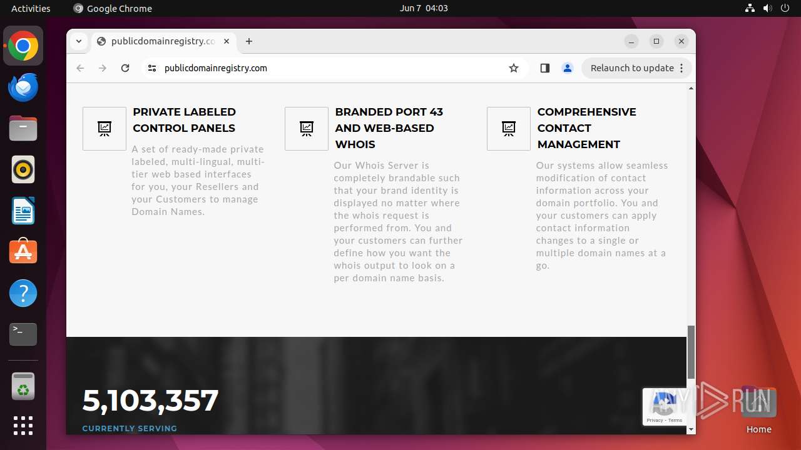This screenshot has height=450, width=801.
Task: Open Rhythmbox music player in dock
Action: (x=23, y=170)
